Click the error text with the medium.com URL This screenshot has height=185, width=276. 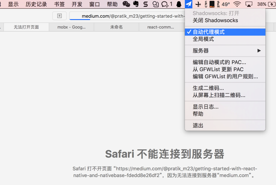pyautogui.click(x=165, y=172)
